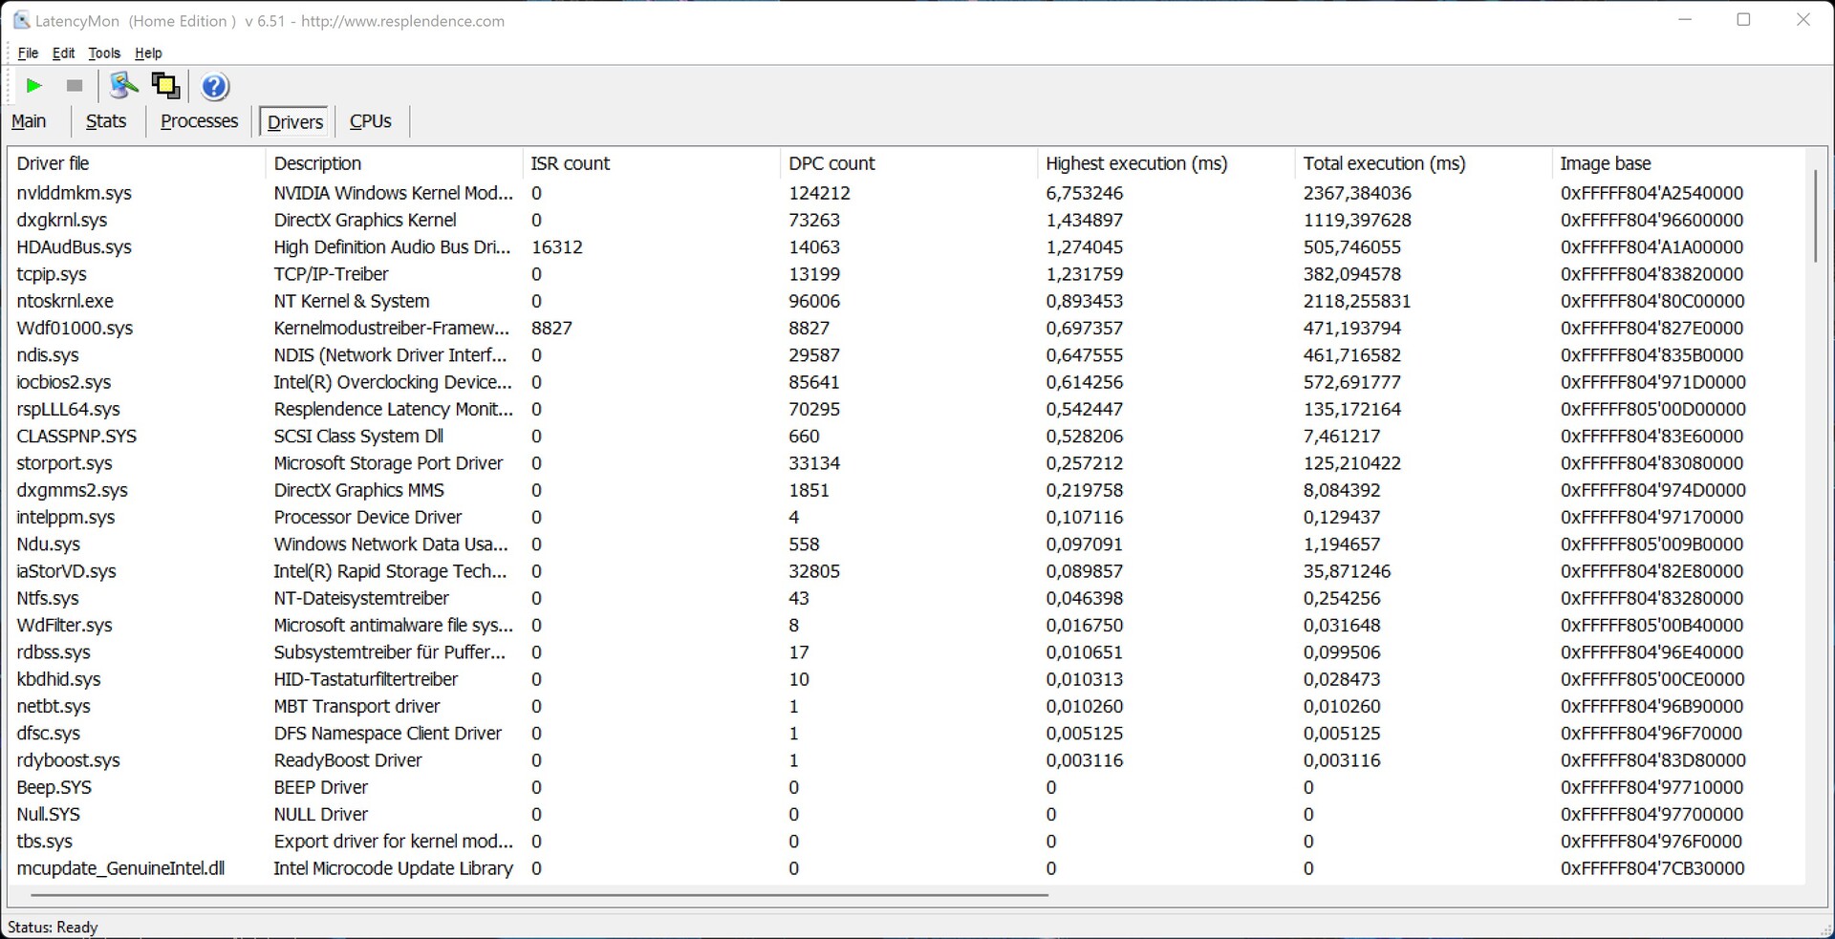Image resolution: width=1835 pixels, height=939 pixels.
Task: Click the ReadyBoost Driver description cell
Action: coord(348,760)
